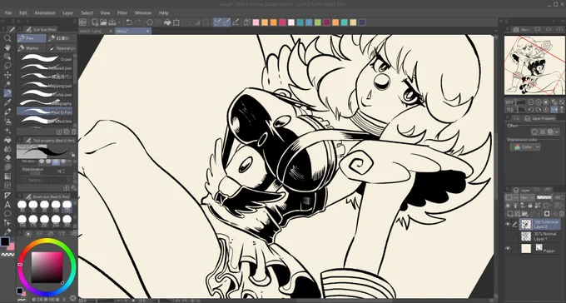This screenshot has width=566, height=303.
Task: Toggle visibility eye of Paper layer
Action: [508, 248]
